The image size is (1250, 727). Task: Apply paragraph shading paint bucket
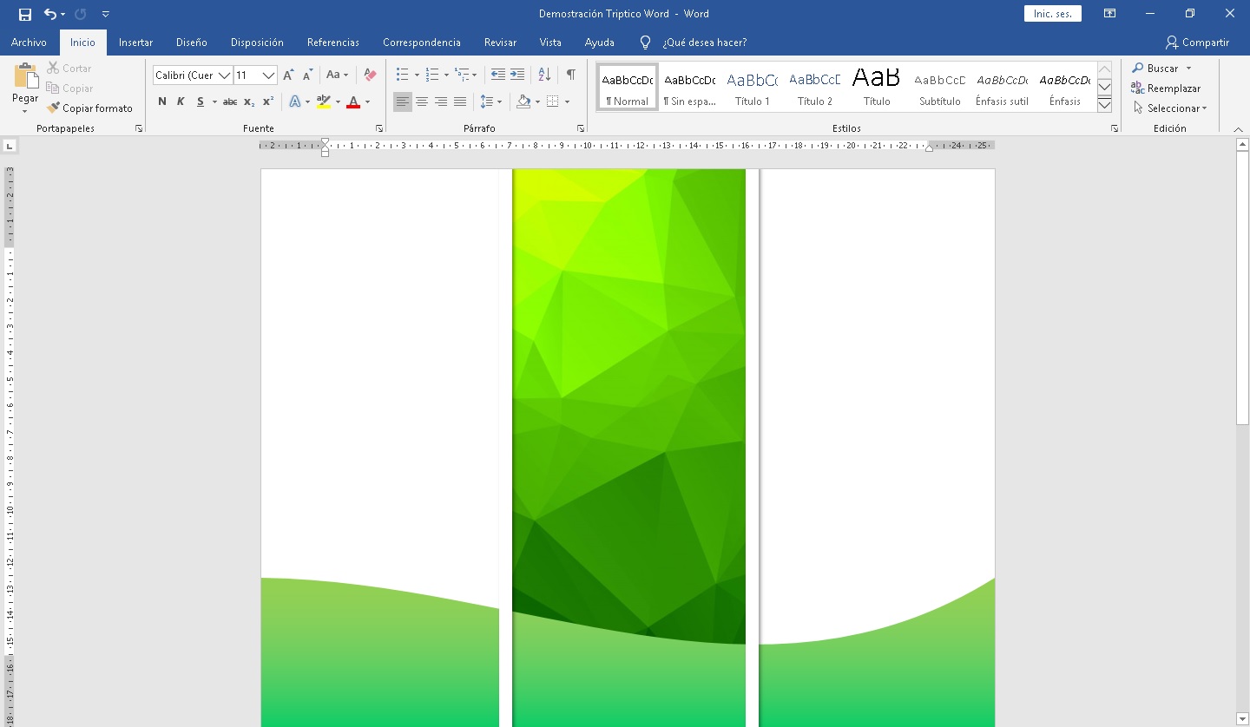pyautogui.click(x=523, y=102)
